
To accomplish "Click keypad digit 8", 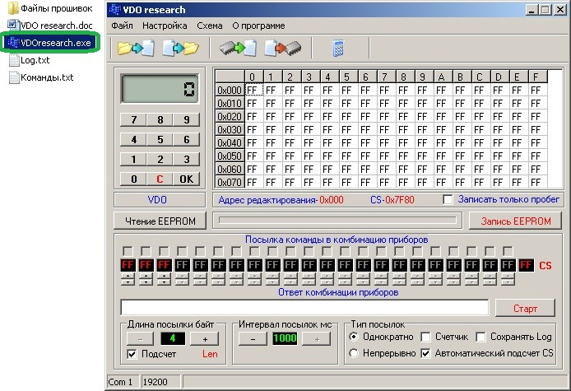I will (160, 119).
